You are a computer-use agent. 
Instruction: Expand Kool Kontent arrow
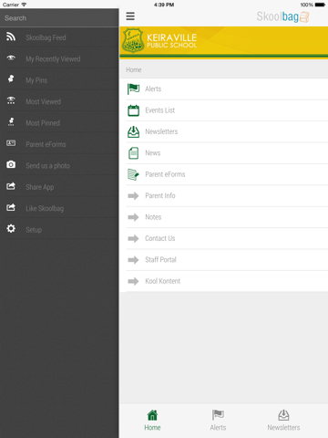pyautogui.click(x=133, y=281)
